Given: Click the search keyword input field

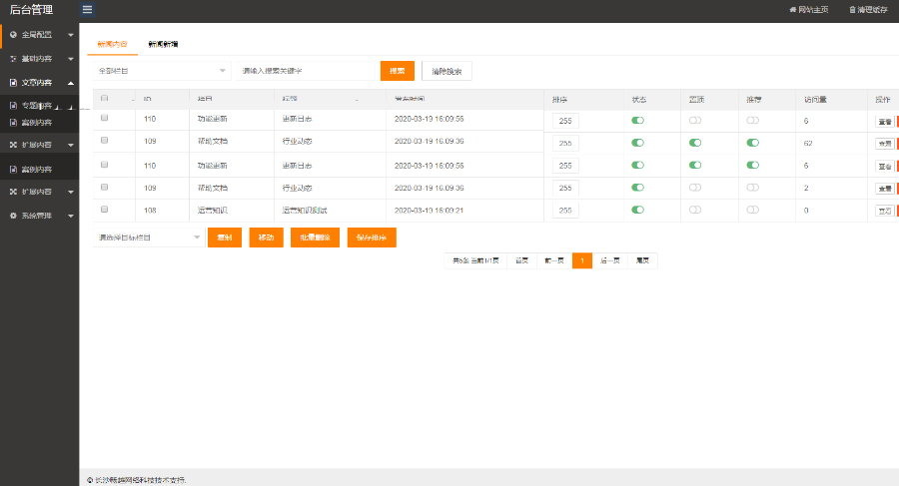Looking at the screenshot, I should click(x=306, y=71).
